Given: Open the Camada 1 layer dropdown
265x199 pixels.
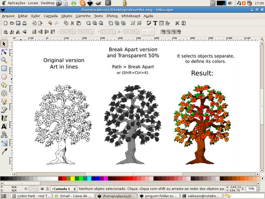Looking at the screenshot, I should pyautogui.click(x=64, y=189).
